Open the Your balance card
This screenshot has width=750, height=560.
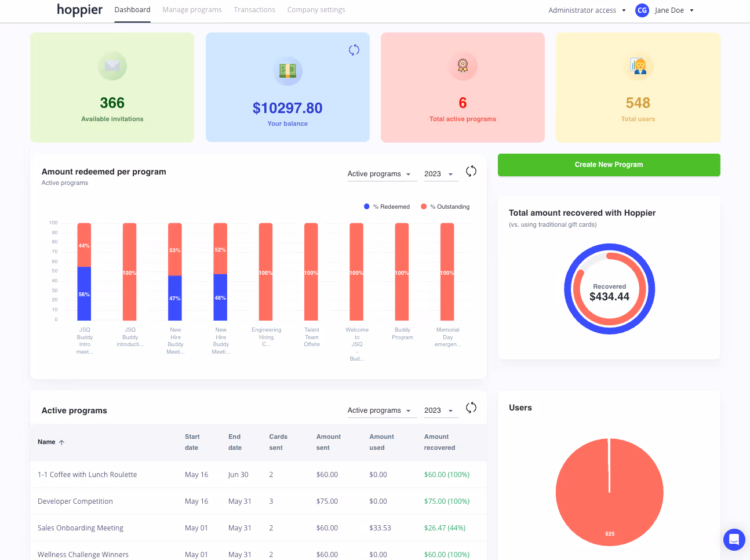(x=287, y=87)
